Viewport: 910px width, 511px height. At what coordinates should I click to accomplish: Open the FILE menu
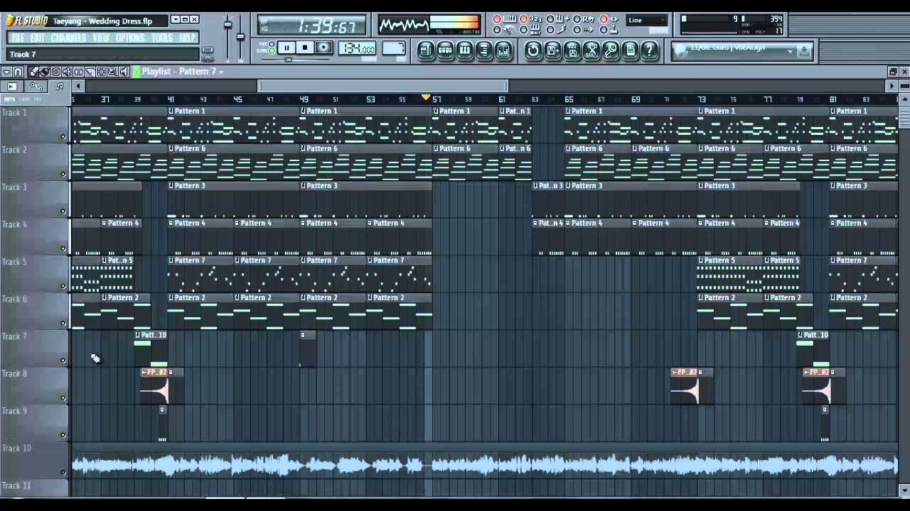pyautogui.click(x=18, y=38)
